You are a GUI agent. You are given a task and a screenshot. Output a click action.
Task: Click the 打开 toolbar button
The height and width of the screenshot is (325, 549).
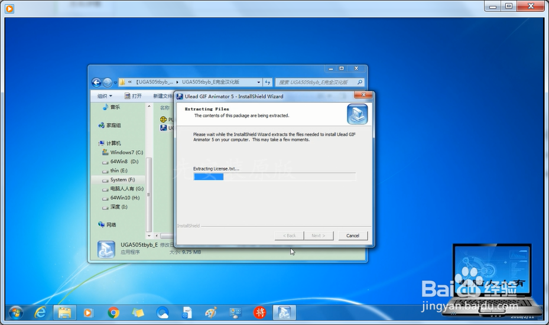click(x=133, y=96)
